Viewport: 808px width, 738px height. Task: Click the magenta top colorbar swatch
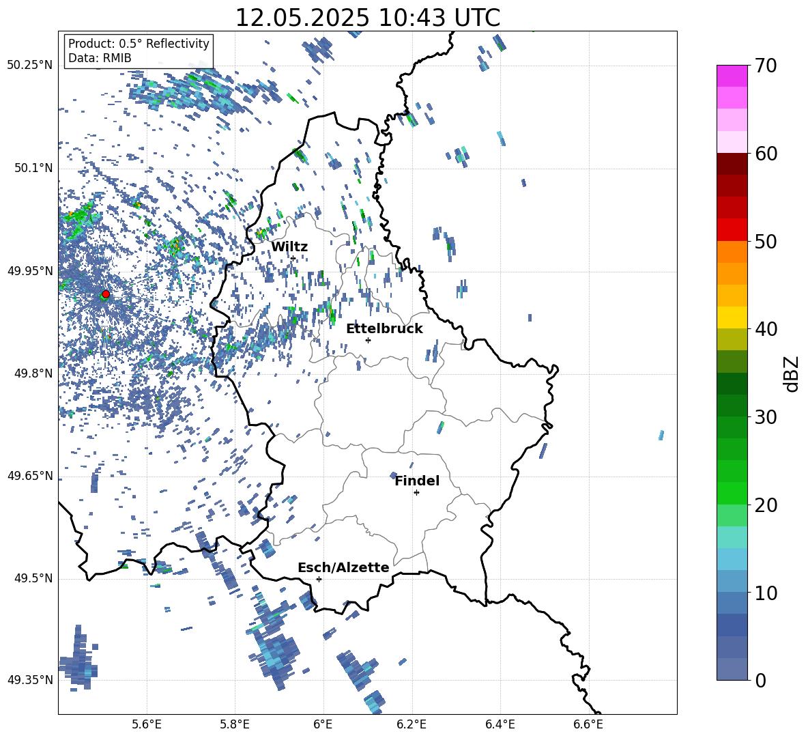(732, 76)
